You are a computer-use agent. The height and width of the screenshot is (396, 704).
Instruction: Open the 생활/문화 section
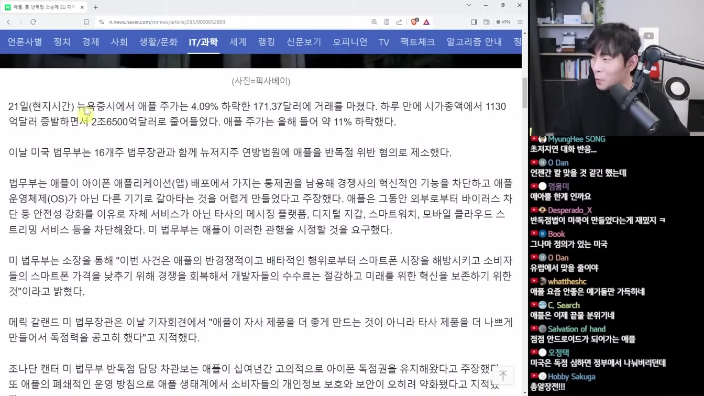pos(158,42)
